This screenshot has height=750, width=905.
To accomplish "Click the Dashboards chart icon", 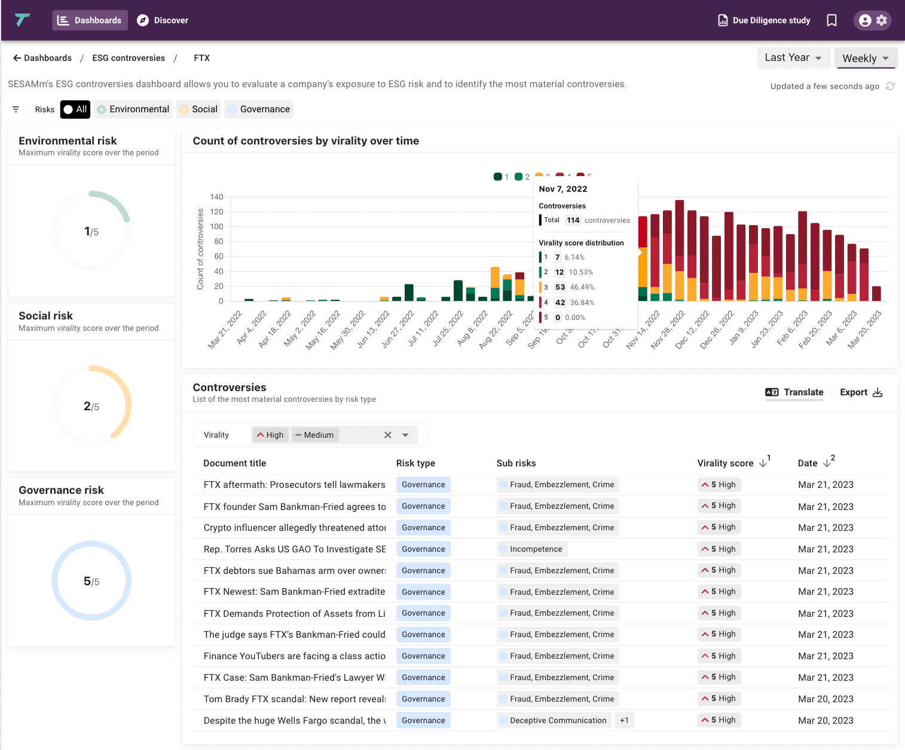I will 63,20.
